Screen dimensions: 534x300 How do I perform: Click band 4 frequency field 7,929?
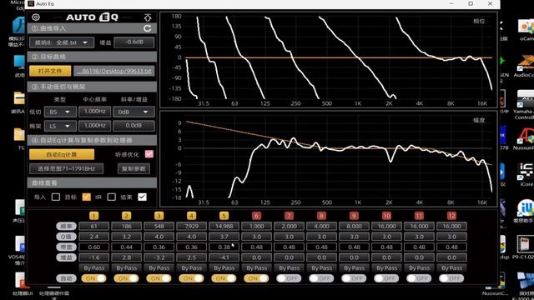191,226
